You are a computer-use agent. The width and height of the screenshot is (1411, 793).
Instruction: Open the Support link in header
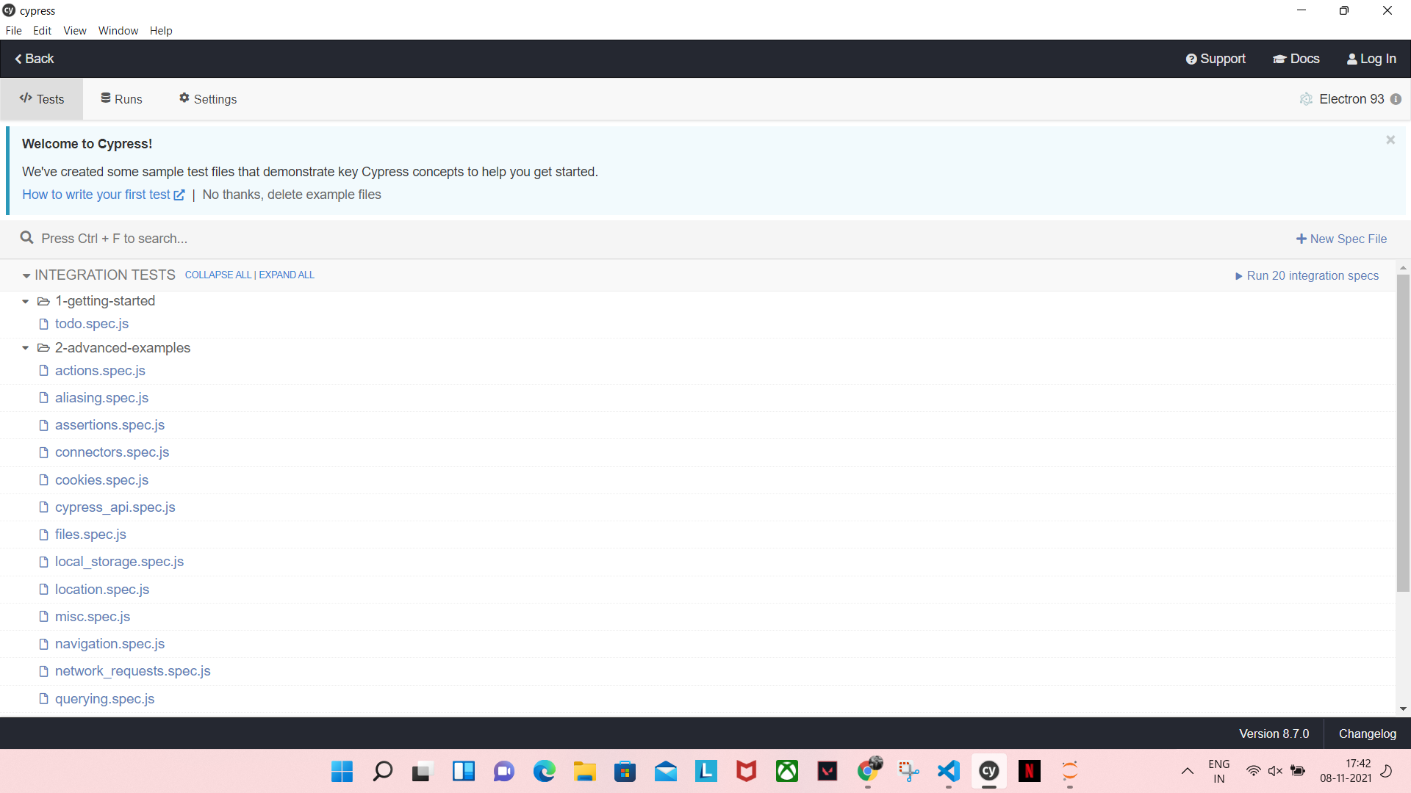(x=1216, y=59)
